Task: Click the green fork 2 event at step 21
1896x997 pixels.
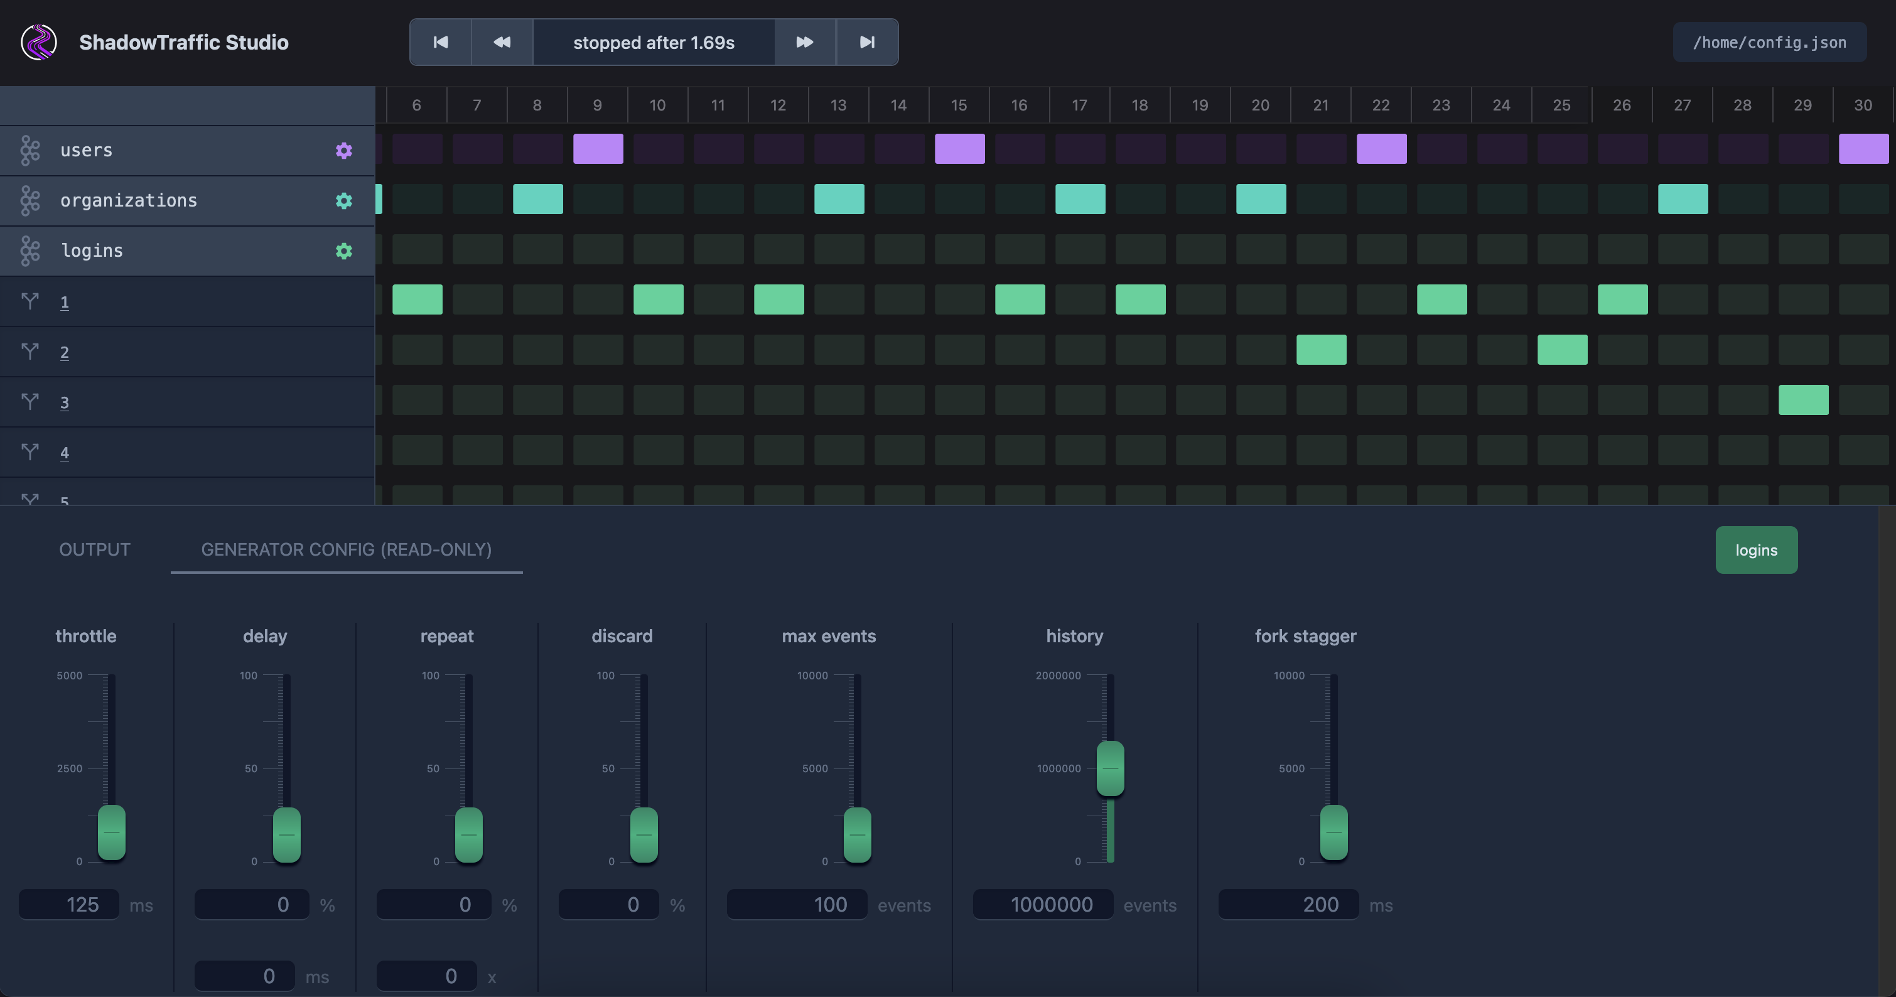Action: click(x=1321, y=350)
